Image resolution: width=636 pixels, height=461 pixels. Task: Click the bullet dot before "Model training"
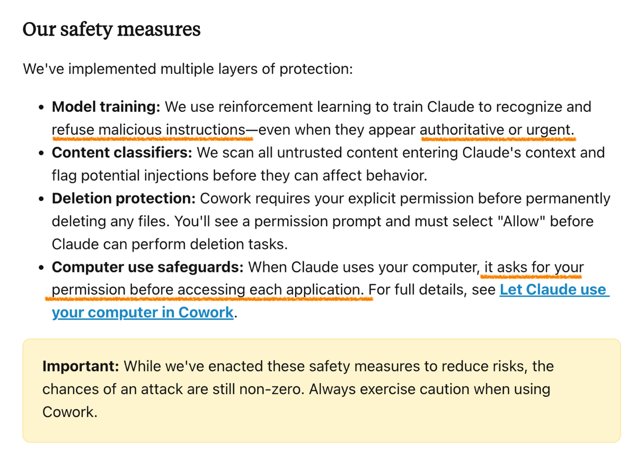[x=41, y=108]
